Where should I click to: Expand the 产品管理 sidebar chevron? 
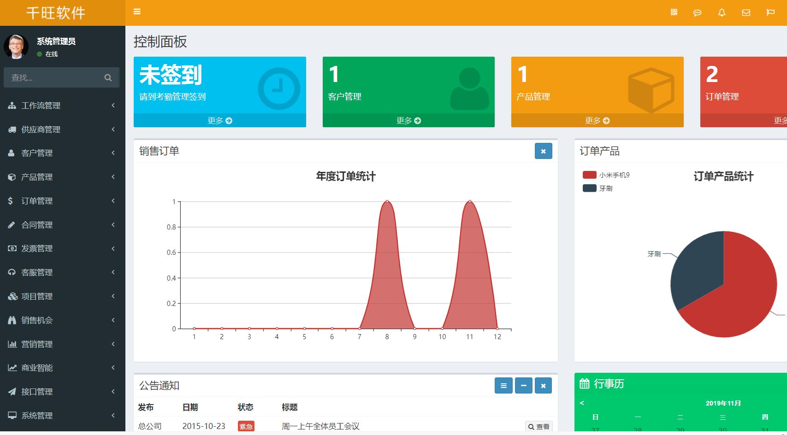click(113, 177)
